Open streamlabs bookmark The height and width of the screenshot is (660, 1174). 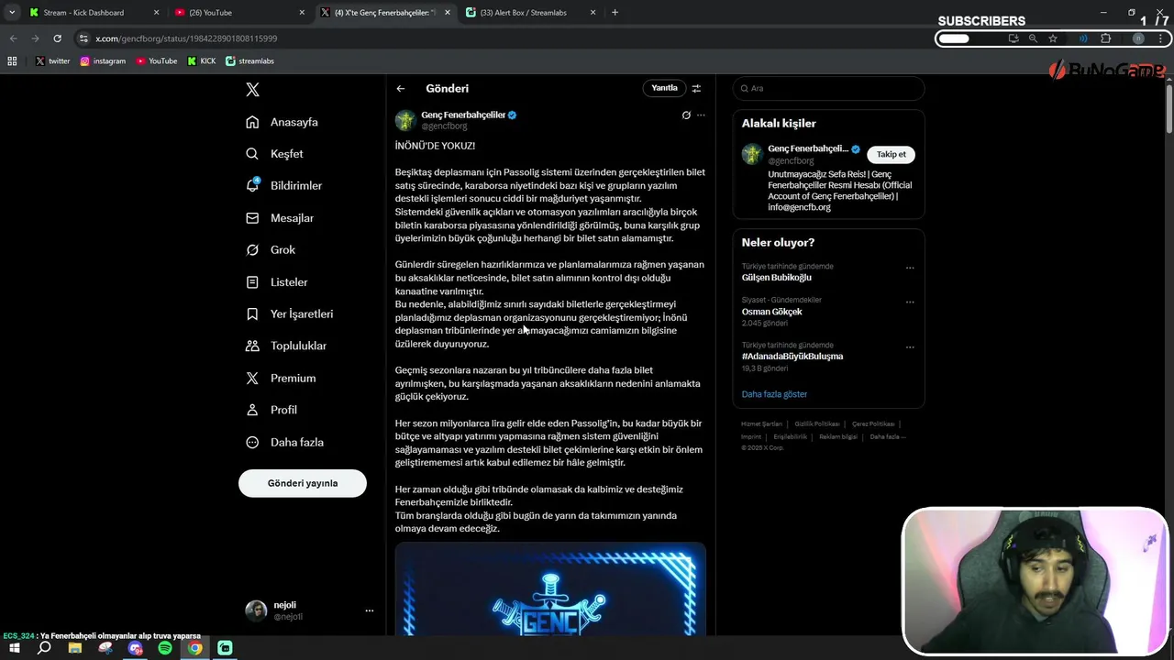point(249,61)
